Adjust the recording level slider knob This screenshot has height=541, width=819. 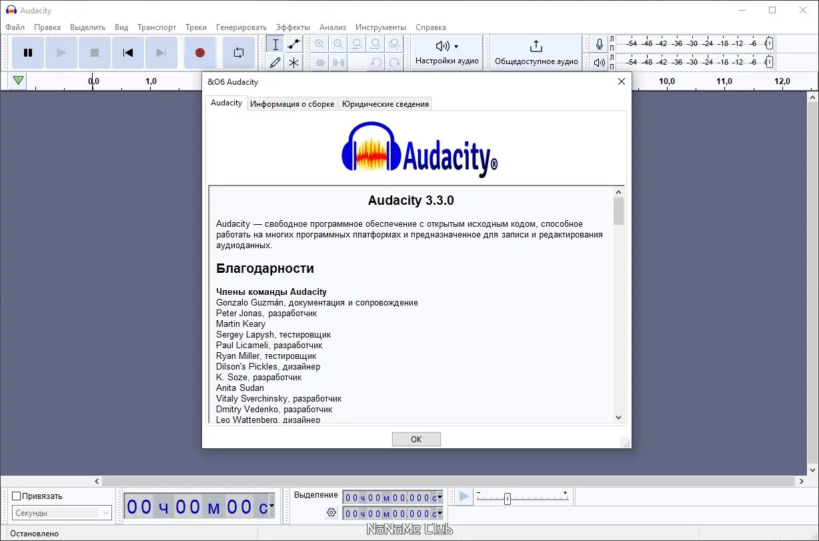[x=769, y=43]
